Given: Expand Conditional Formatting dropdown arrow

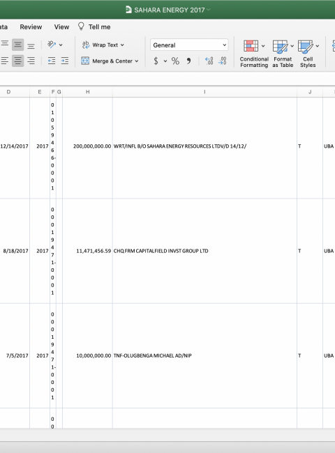Looking at the screenshot, I should (263, 46).
